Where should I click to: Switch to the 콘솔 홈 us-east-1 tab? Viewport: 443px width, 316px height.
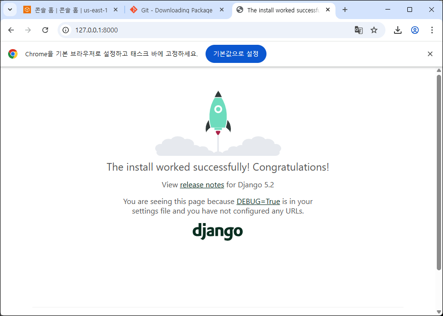tap(71, 10)
